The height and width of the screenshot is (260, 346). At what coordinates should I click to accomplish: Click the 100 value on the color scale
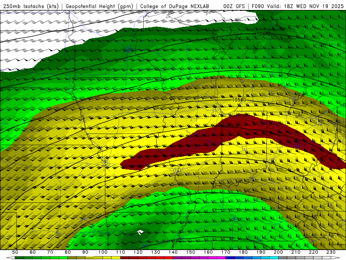(x=103, y=252)
